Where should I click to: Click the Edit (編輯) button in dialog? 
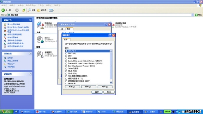[88, 86]
